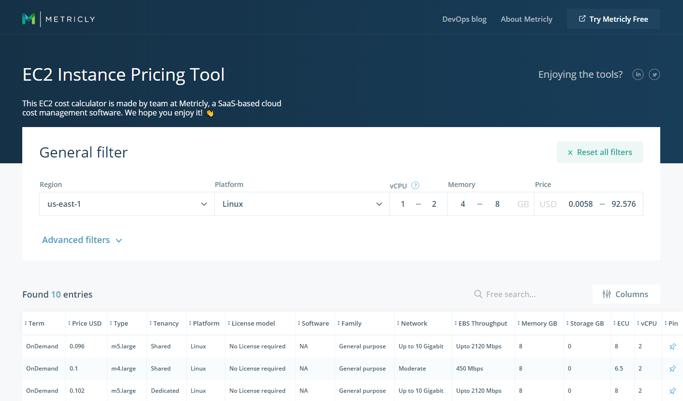The height and width of the screenshot is (401, 683).
Task: Open the Columns chooser
Action: pos(626,294)
